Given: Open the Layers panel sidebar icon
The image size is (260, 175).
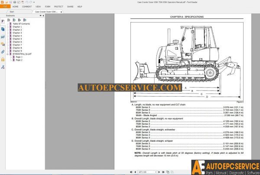Looking at the screenshot, I should (x=3, y=37).
